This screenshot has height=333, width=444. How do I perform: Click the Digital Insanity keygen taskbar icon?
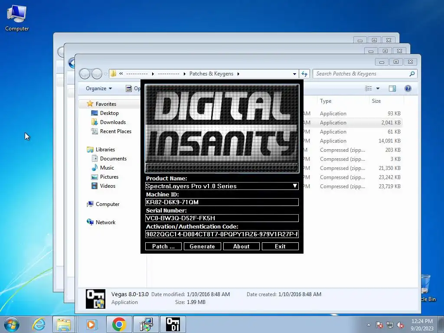pyautogui.click(x=173, y=324)
